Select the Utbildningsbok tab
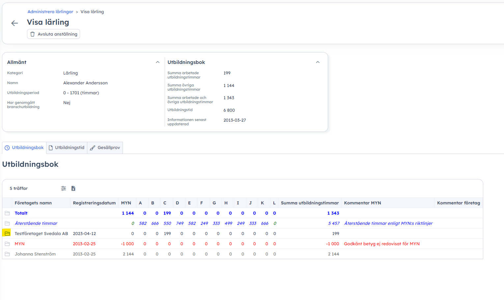The image size is (504, 300). coord(24,148)
